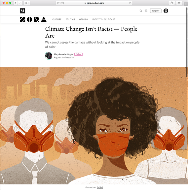
Task: Open the user profile avatar menu
Action: click(166, 11)
